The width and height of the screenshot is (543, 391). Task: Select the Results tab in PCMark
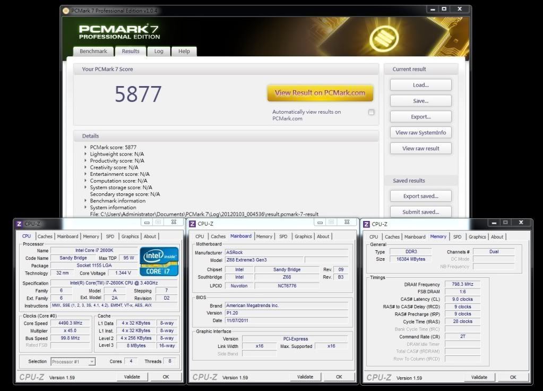[x=130, y=52]
